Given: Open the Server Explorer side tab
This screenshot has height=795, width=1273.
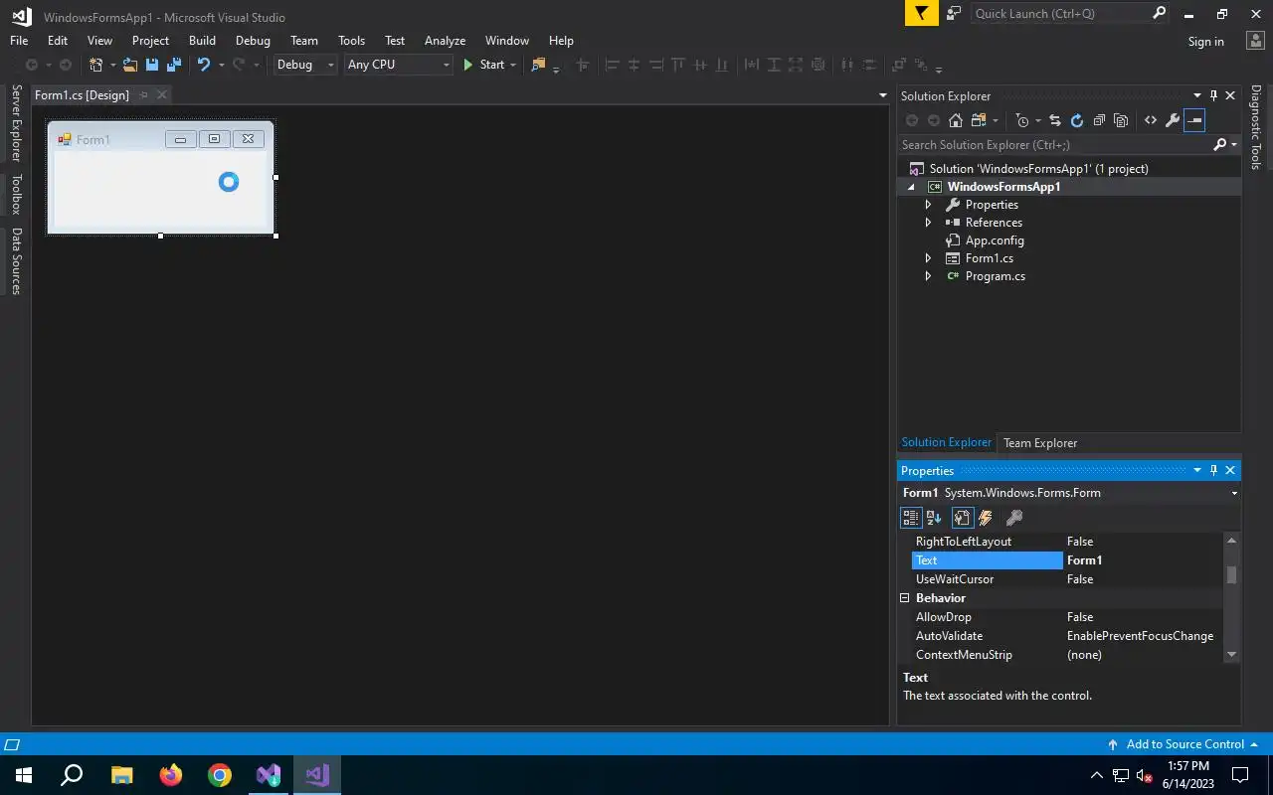Looking at the screenshot, I should 16,123.
